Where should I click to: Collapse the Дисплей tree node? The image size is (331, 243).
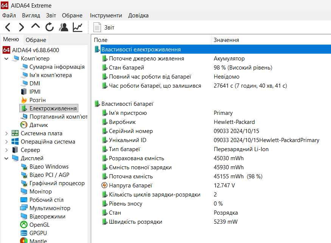(x=6, y=158)
